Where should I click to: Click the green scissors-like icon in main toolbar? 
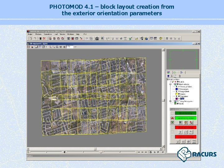(130, 39)
